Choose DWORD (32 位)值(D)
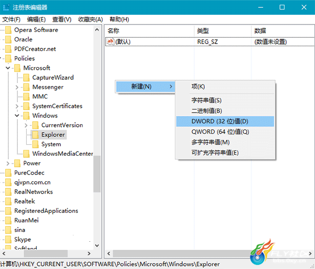Screen dimensions: 315x269 point(225,121)
